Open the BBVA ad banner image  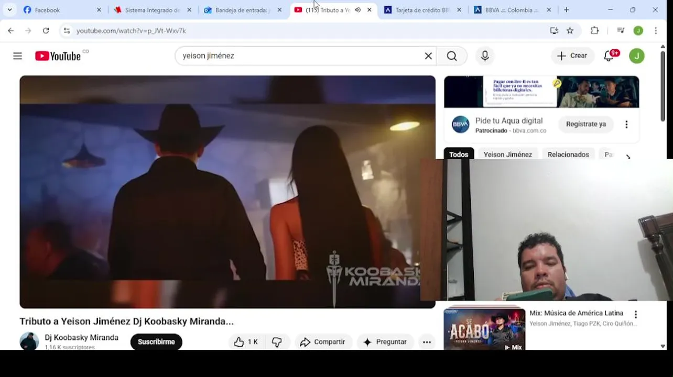click(x=541, y=92)
